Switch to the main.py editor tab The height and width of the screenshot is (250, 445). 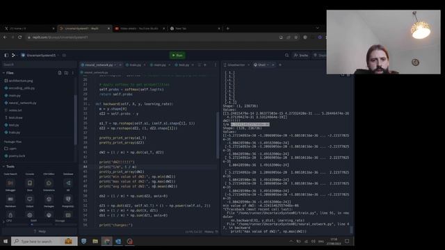159,65
